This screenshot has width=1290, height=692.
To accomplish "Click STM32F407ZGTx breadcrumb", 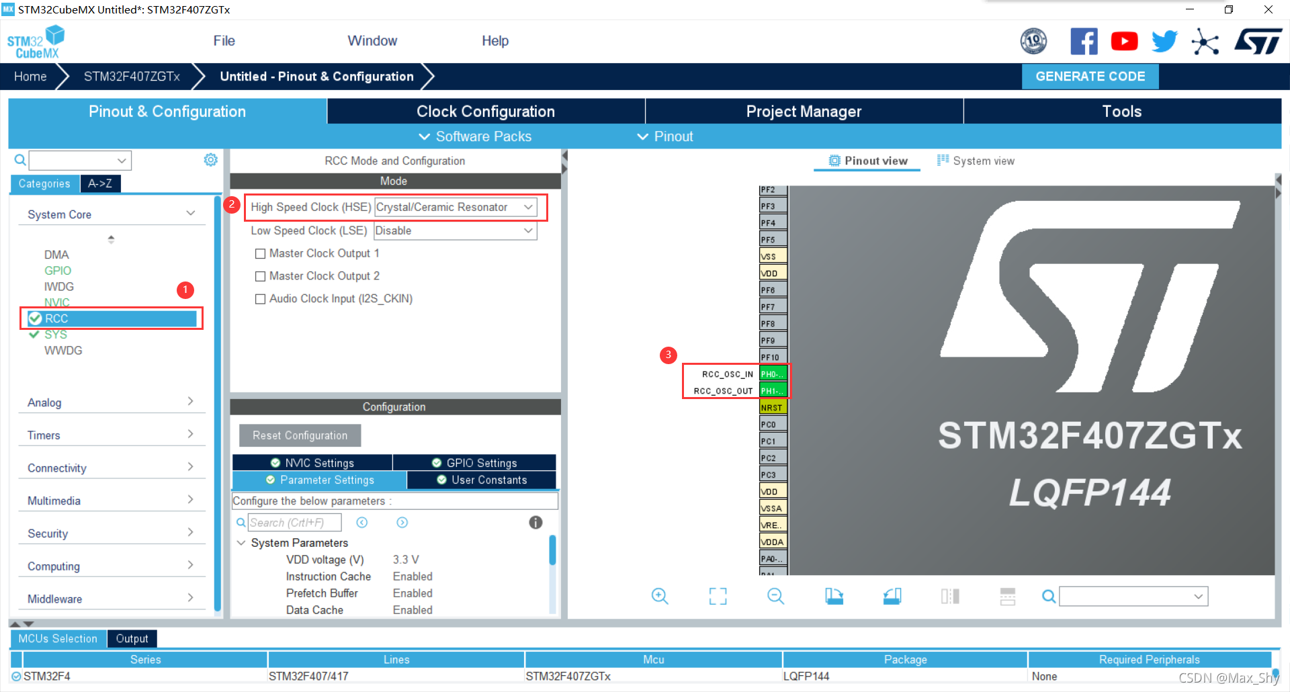I will tap(132, 77).
